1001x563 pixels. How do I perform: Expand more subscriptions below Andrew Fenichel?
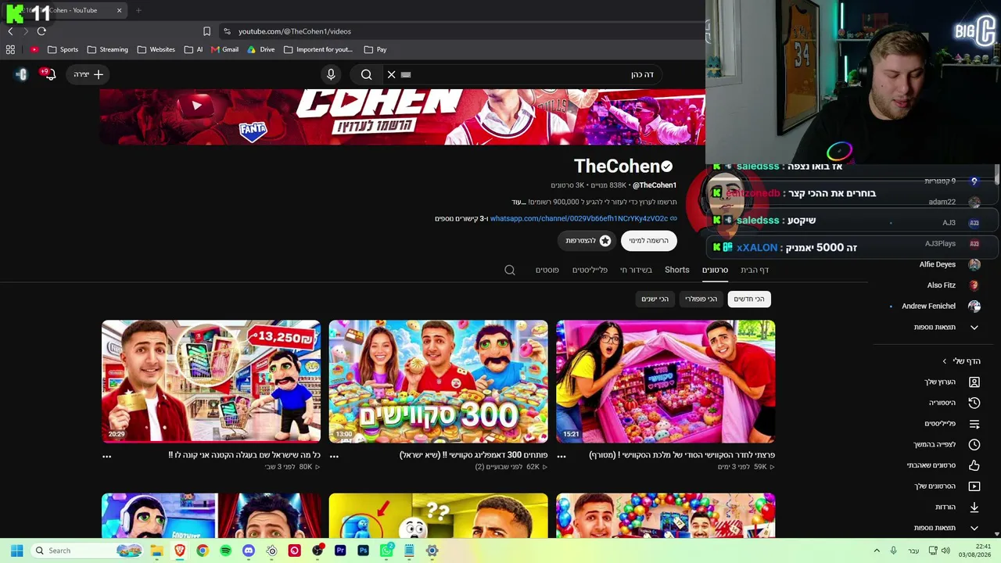click(946, 327)
